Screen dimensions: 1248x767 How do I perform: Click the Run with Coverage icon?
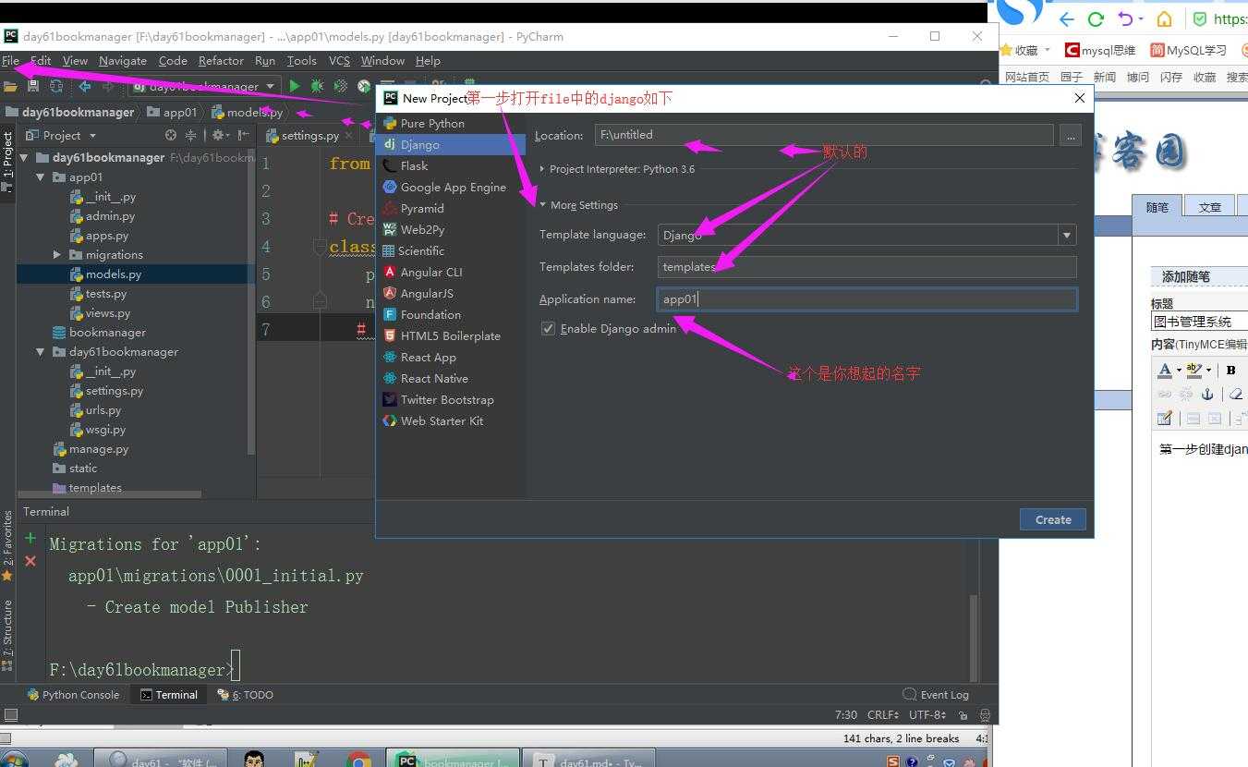(341, 86)
